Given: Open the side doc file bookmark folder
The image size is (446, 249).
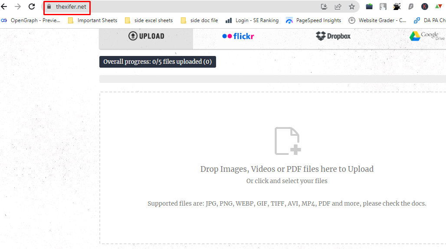Looking at the screenshot, I should (200, 20).
